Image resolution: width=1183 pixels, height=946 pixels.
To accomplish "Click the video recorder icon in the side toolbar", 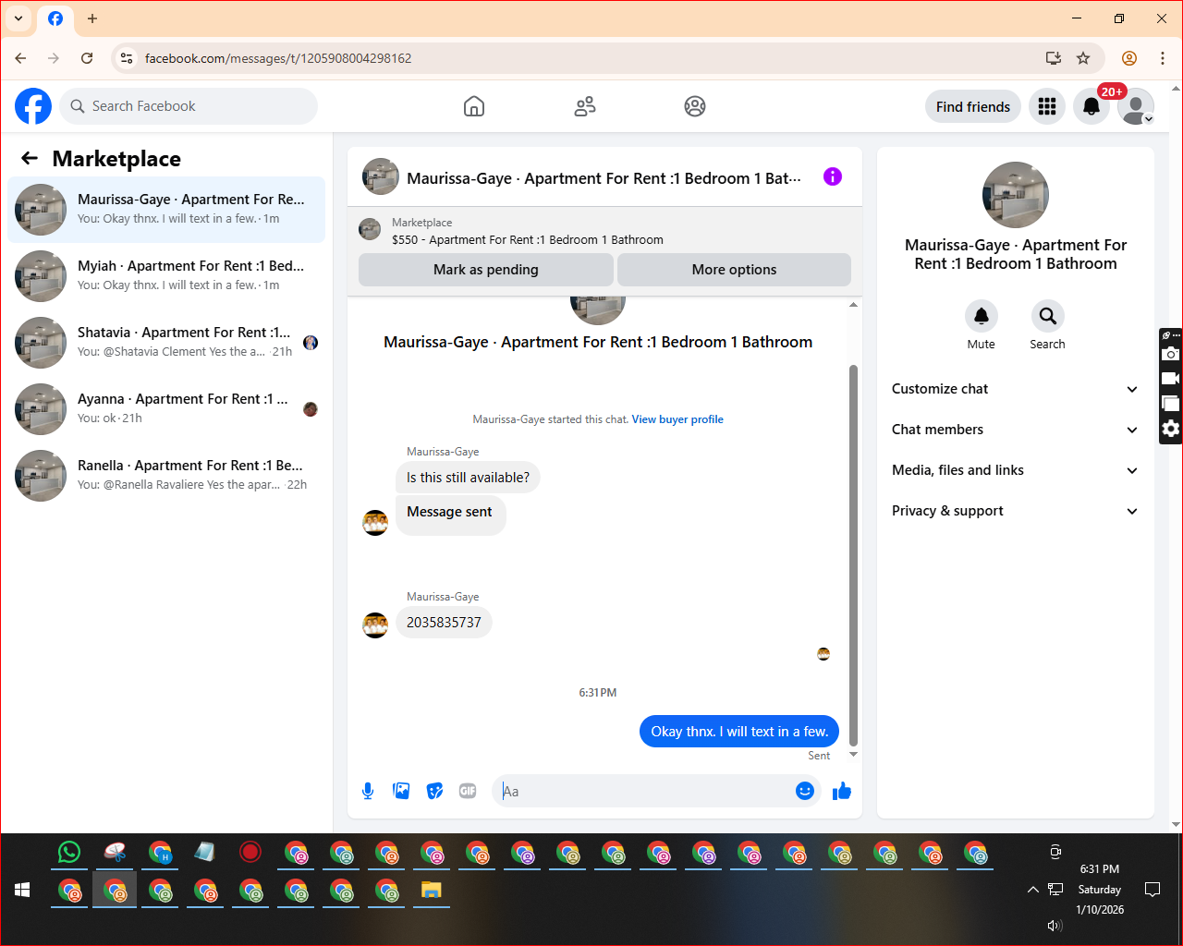I will (x=1171, y=378).
